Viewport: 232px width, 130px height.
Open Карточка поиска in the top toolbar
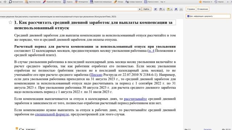click(x=33, y=2)
